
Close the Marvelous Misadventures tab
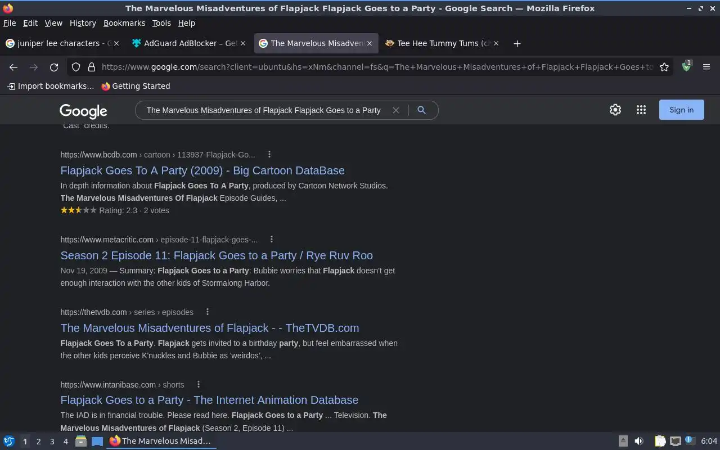point(370,43)
